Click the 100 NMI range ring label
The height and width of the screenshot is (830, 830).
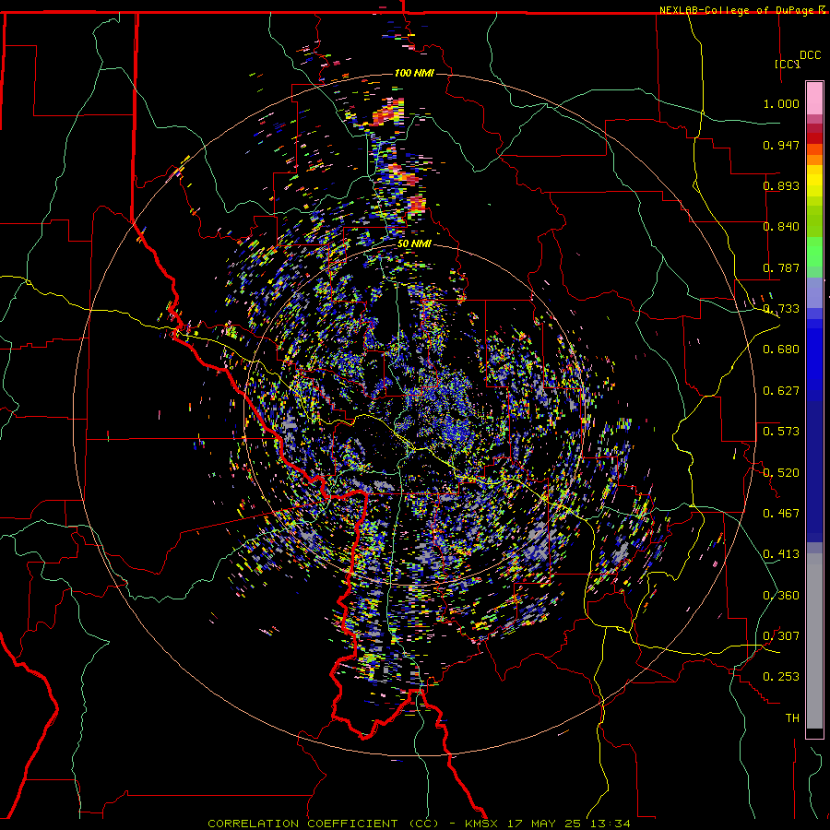(x=414, y=73)
